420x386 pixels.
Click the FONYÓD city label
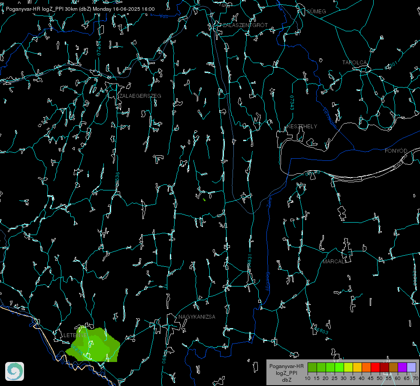[x=396, y=151]
